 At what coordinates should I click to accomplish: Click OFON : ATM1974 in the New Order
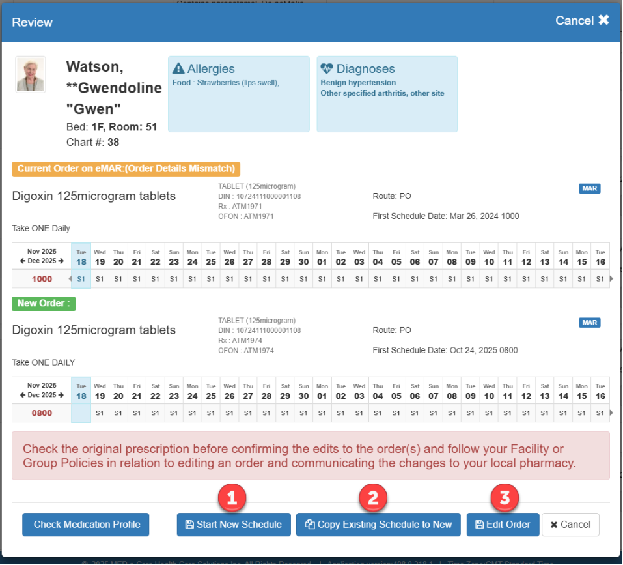pyautogui.click(x=246, y=351)
